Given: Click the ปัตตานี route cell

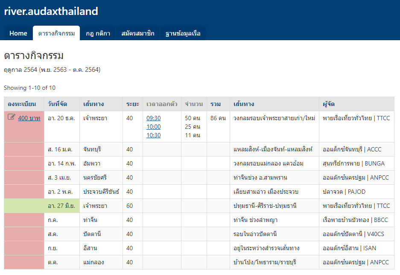Looking at the screenshot, I should click(x=93, y=234).
